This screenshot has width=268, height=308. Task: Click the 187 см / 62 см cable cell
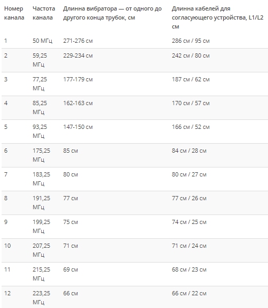[190, 79]
